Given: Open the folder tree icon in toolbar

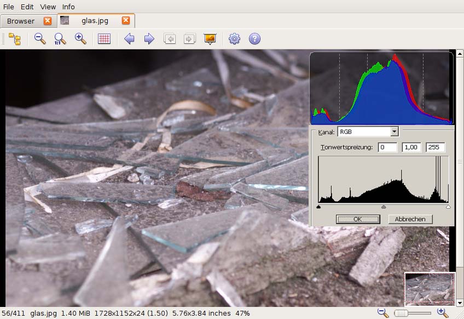Looking at the screenshot, I should (14, 39).
